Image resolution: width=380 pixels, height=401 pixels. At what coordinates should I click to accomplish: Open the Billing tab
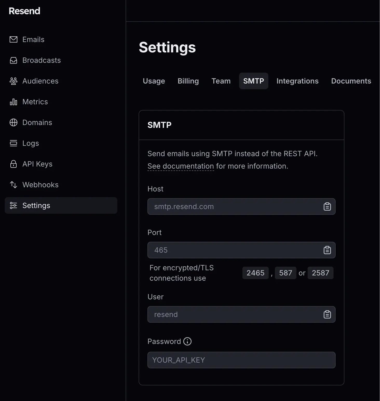click(x=188, y=81)
